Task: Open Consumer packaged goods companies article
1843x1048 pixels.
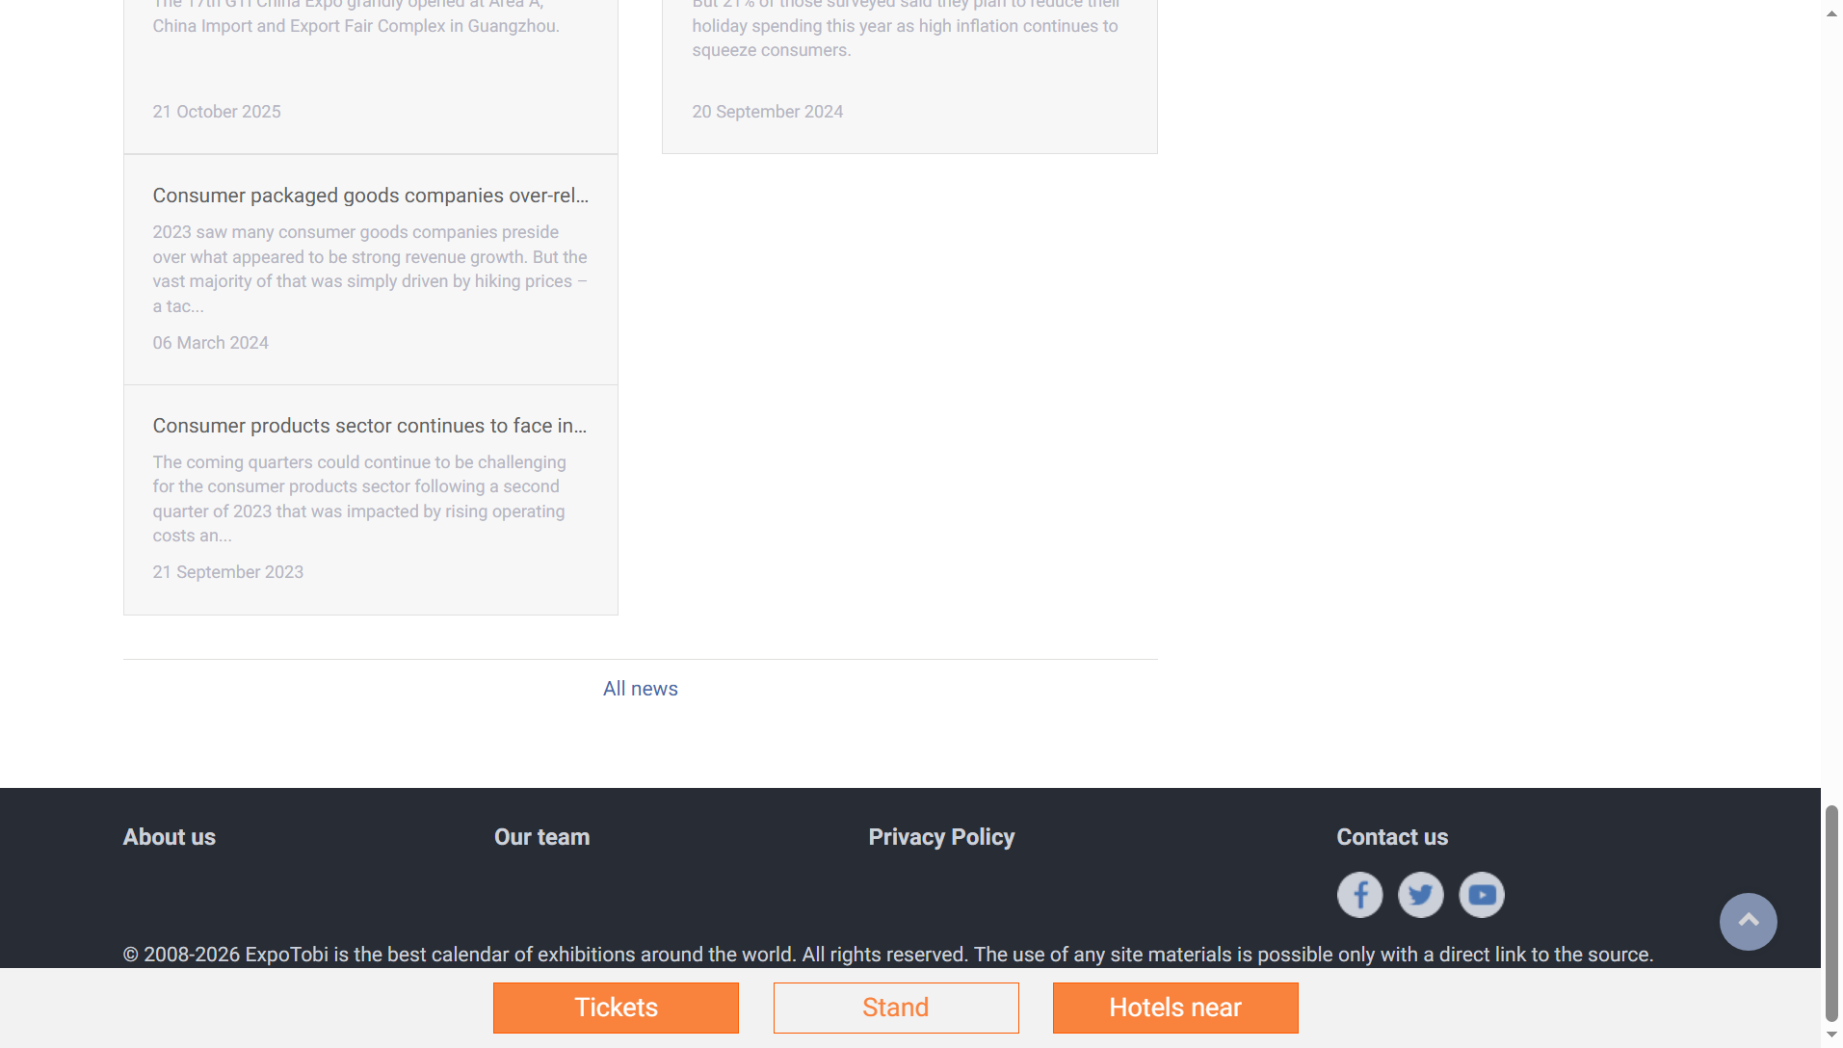Action: tap(370, 196)
